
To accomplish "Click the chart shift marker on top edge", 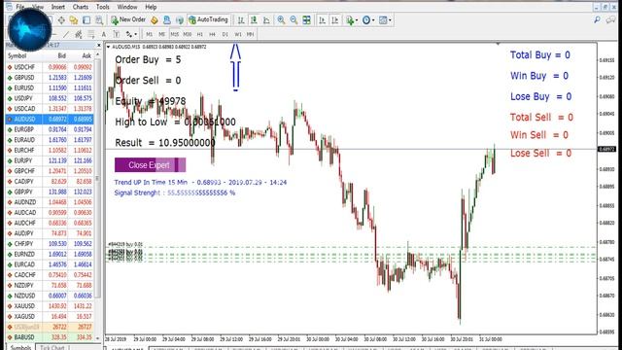I will tap(498, 44).
